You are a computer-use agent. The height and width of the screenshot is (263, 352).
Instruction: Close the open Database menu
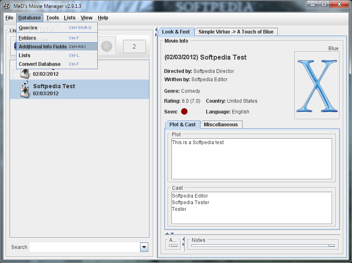29,18
